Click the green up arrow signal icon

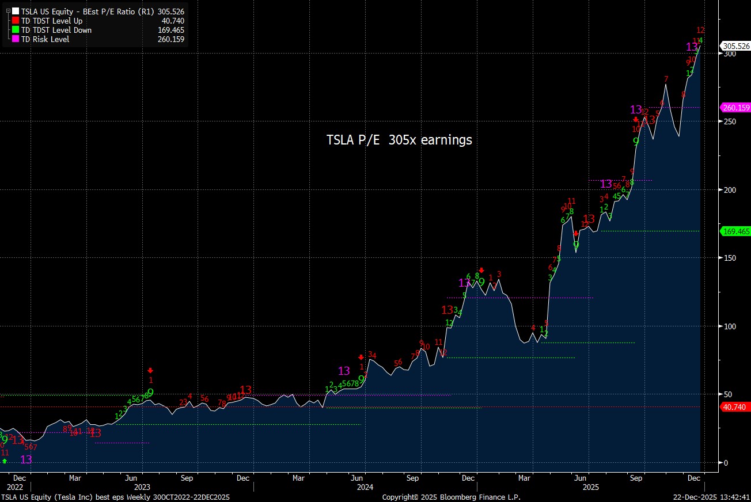tap(5, 461)
